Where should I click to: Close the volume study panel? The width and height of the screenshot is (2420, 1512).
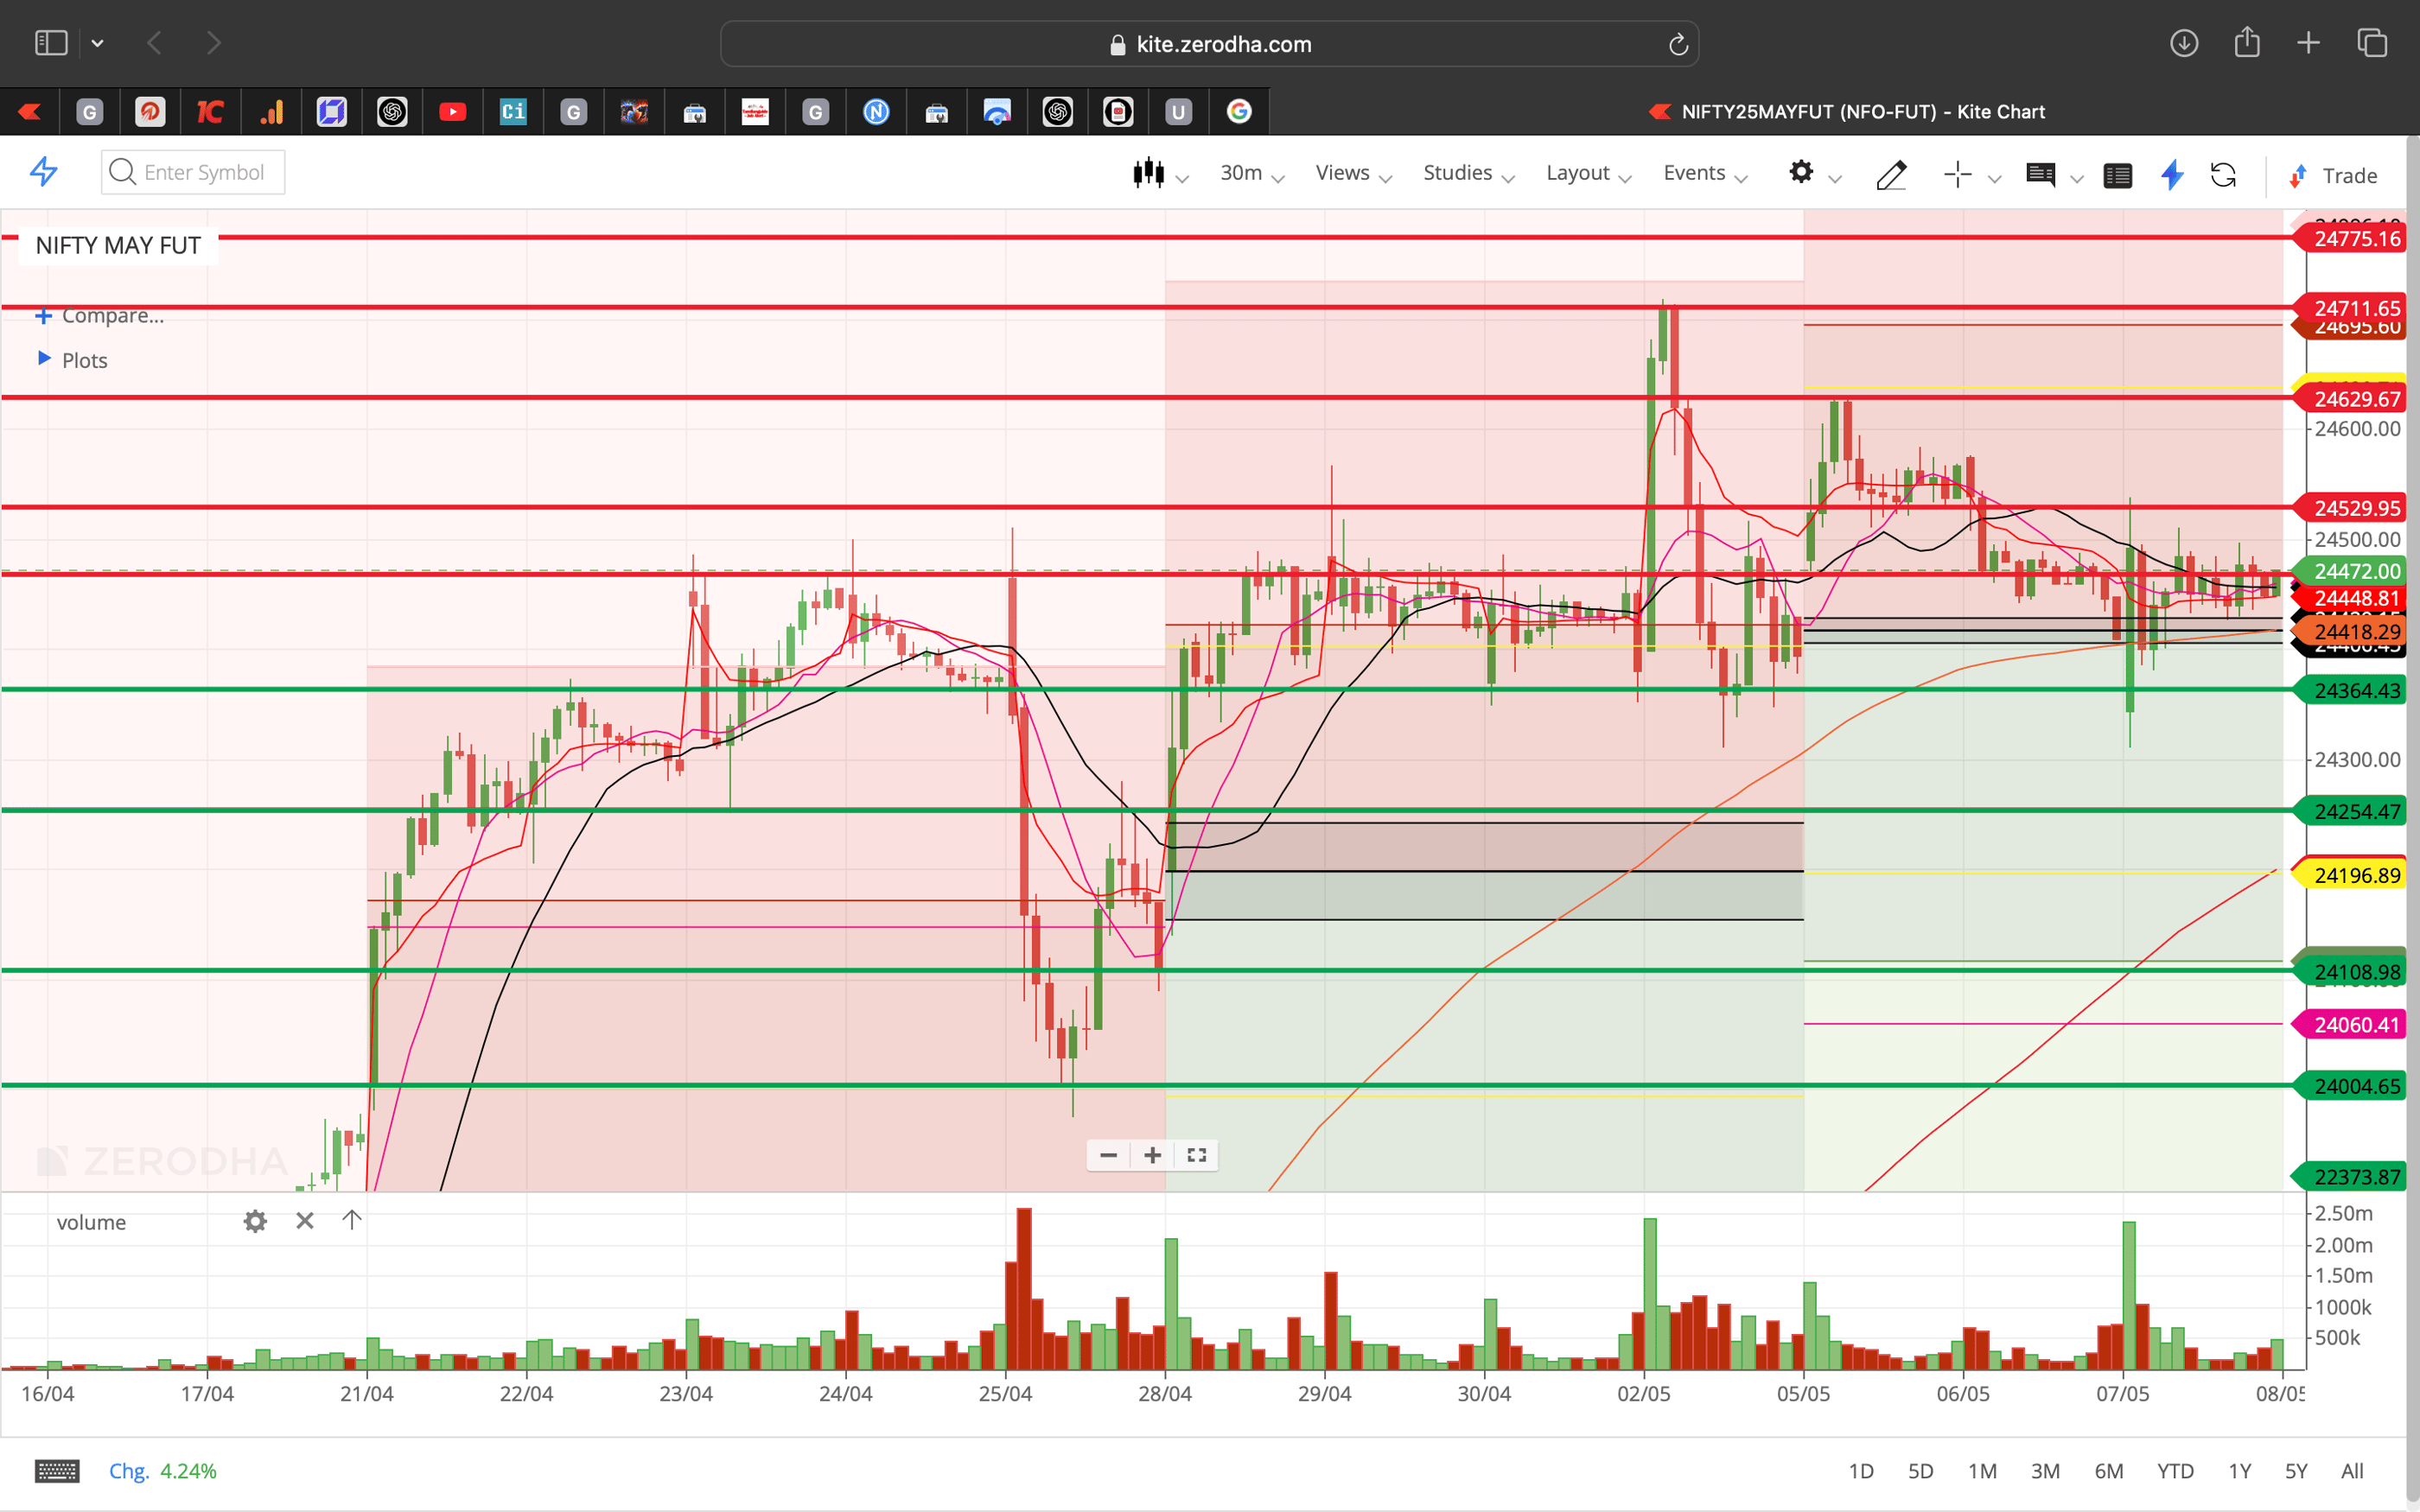pyautogui.click(x=304, y=1221)
